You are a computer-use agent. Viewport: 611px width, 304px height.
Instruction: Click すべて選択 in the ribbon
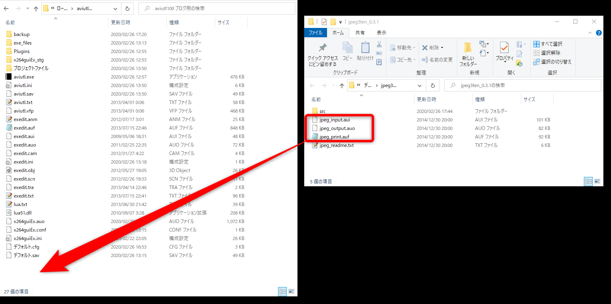pos(548,44)
